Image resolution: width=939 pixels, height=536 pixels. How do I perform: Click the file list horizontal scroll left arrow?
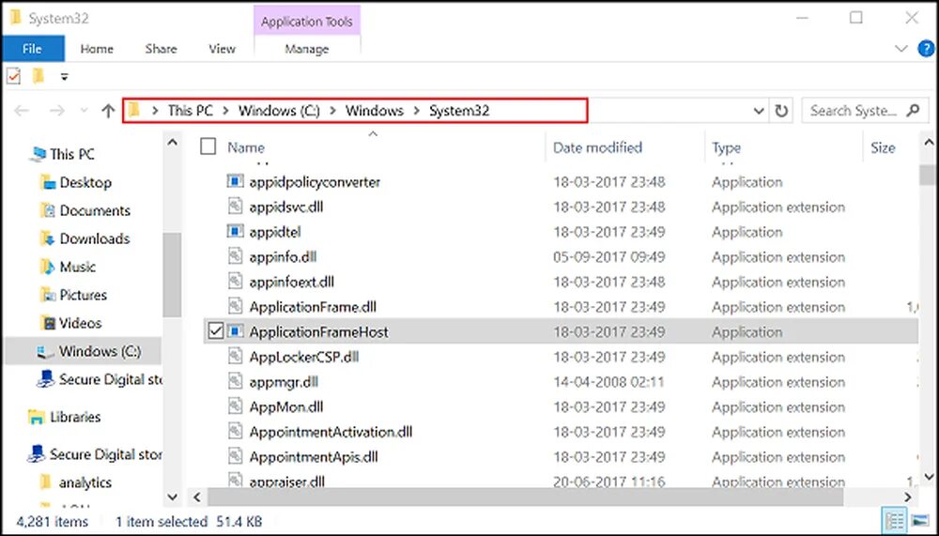coord(196,497)
